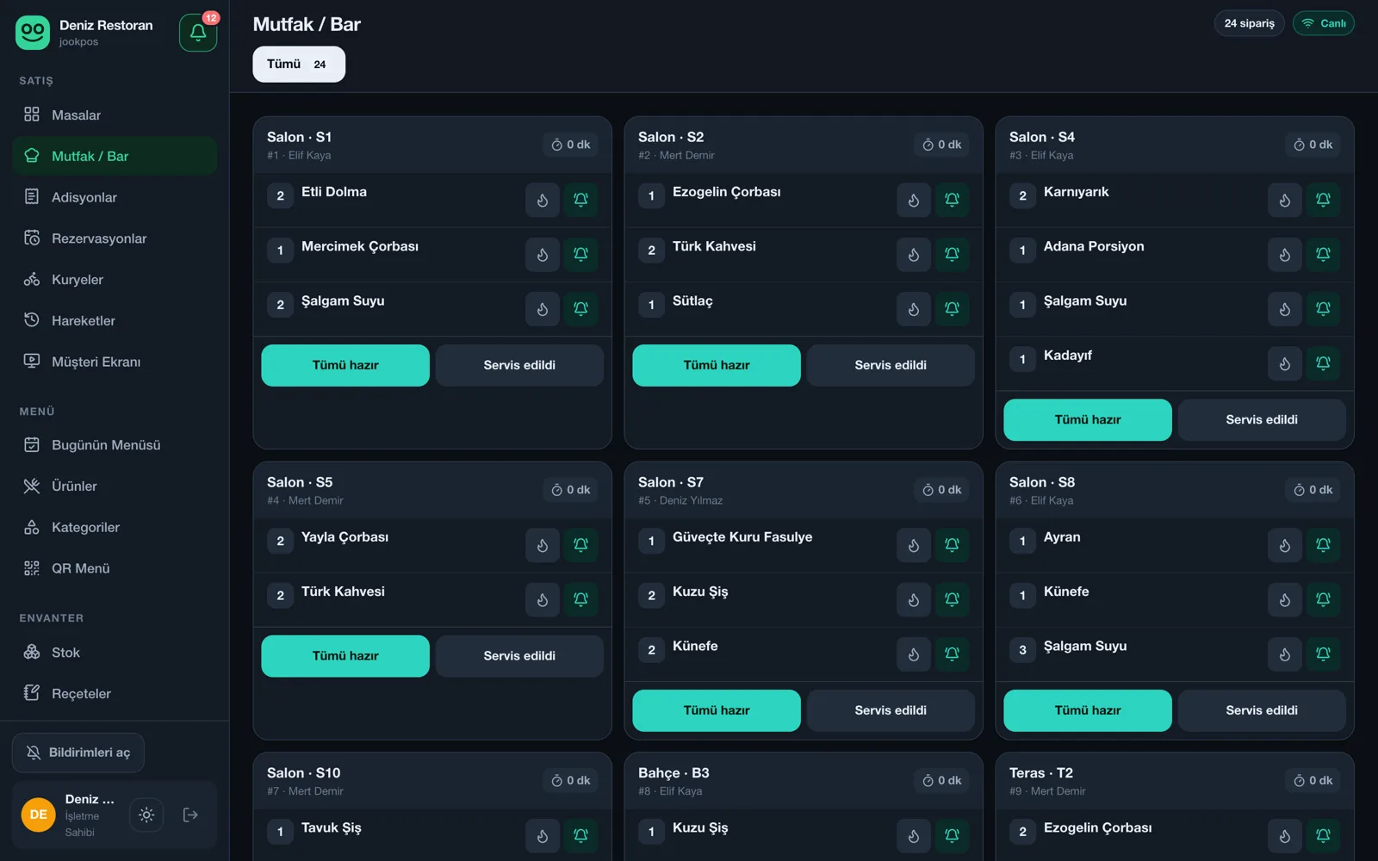Open Kategoriler in the sidebar
Screen dimensions: 1378x861
(x=115, y=527)
